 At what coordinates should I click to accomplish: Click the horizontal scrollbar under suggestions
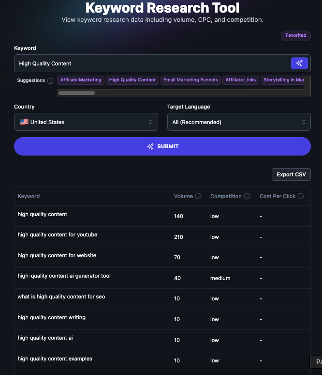point(76,93)
